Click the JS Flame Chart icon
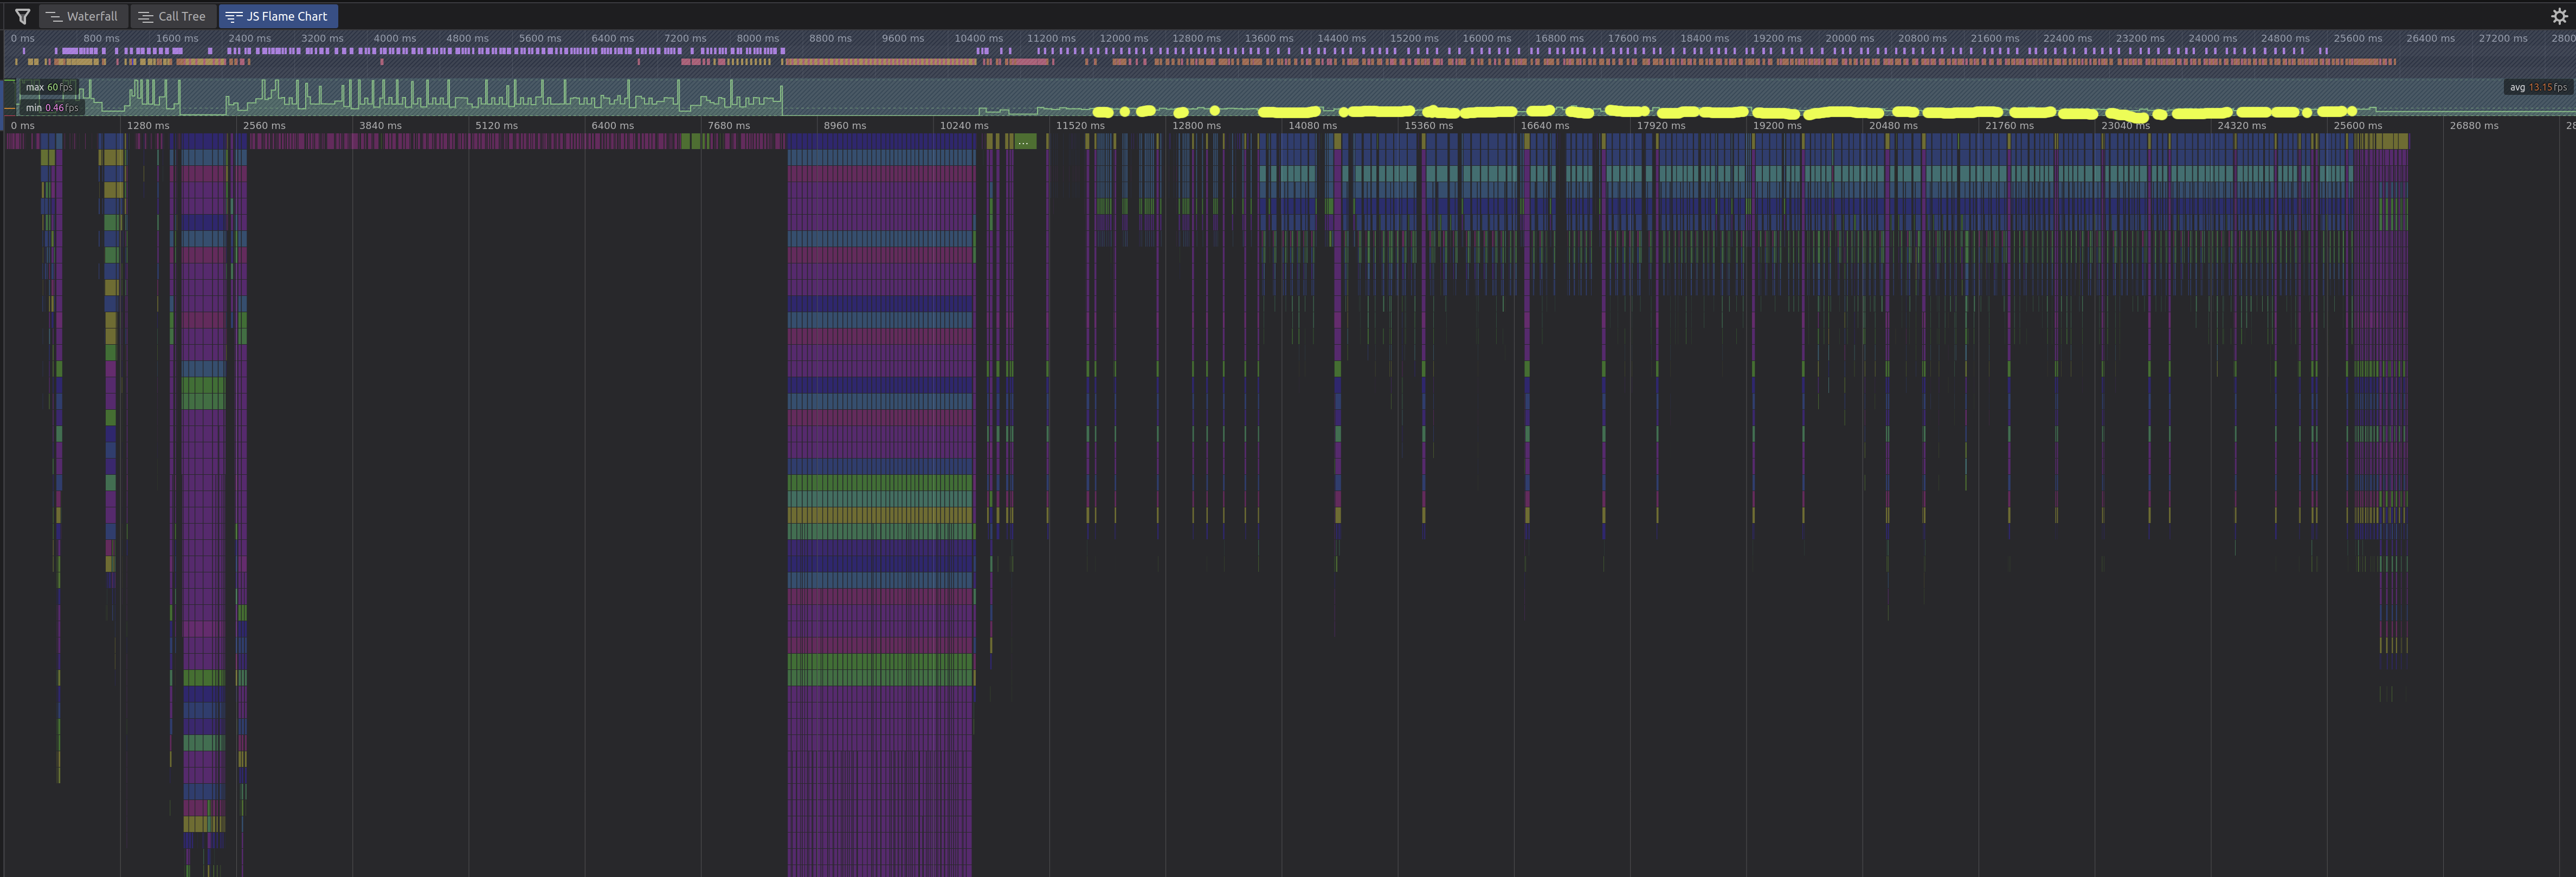This screenshot has width=2576, height=877. click(x=234, y=16)
